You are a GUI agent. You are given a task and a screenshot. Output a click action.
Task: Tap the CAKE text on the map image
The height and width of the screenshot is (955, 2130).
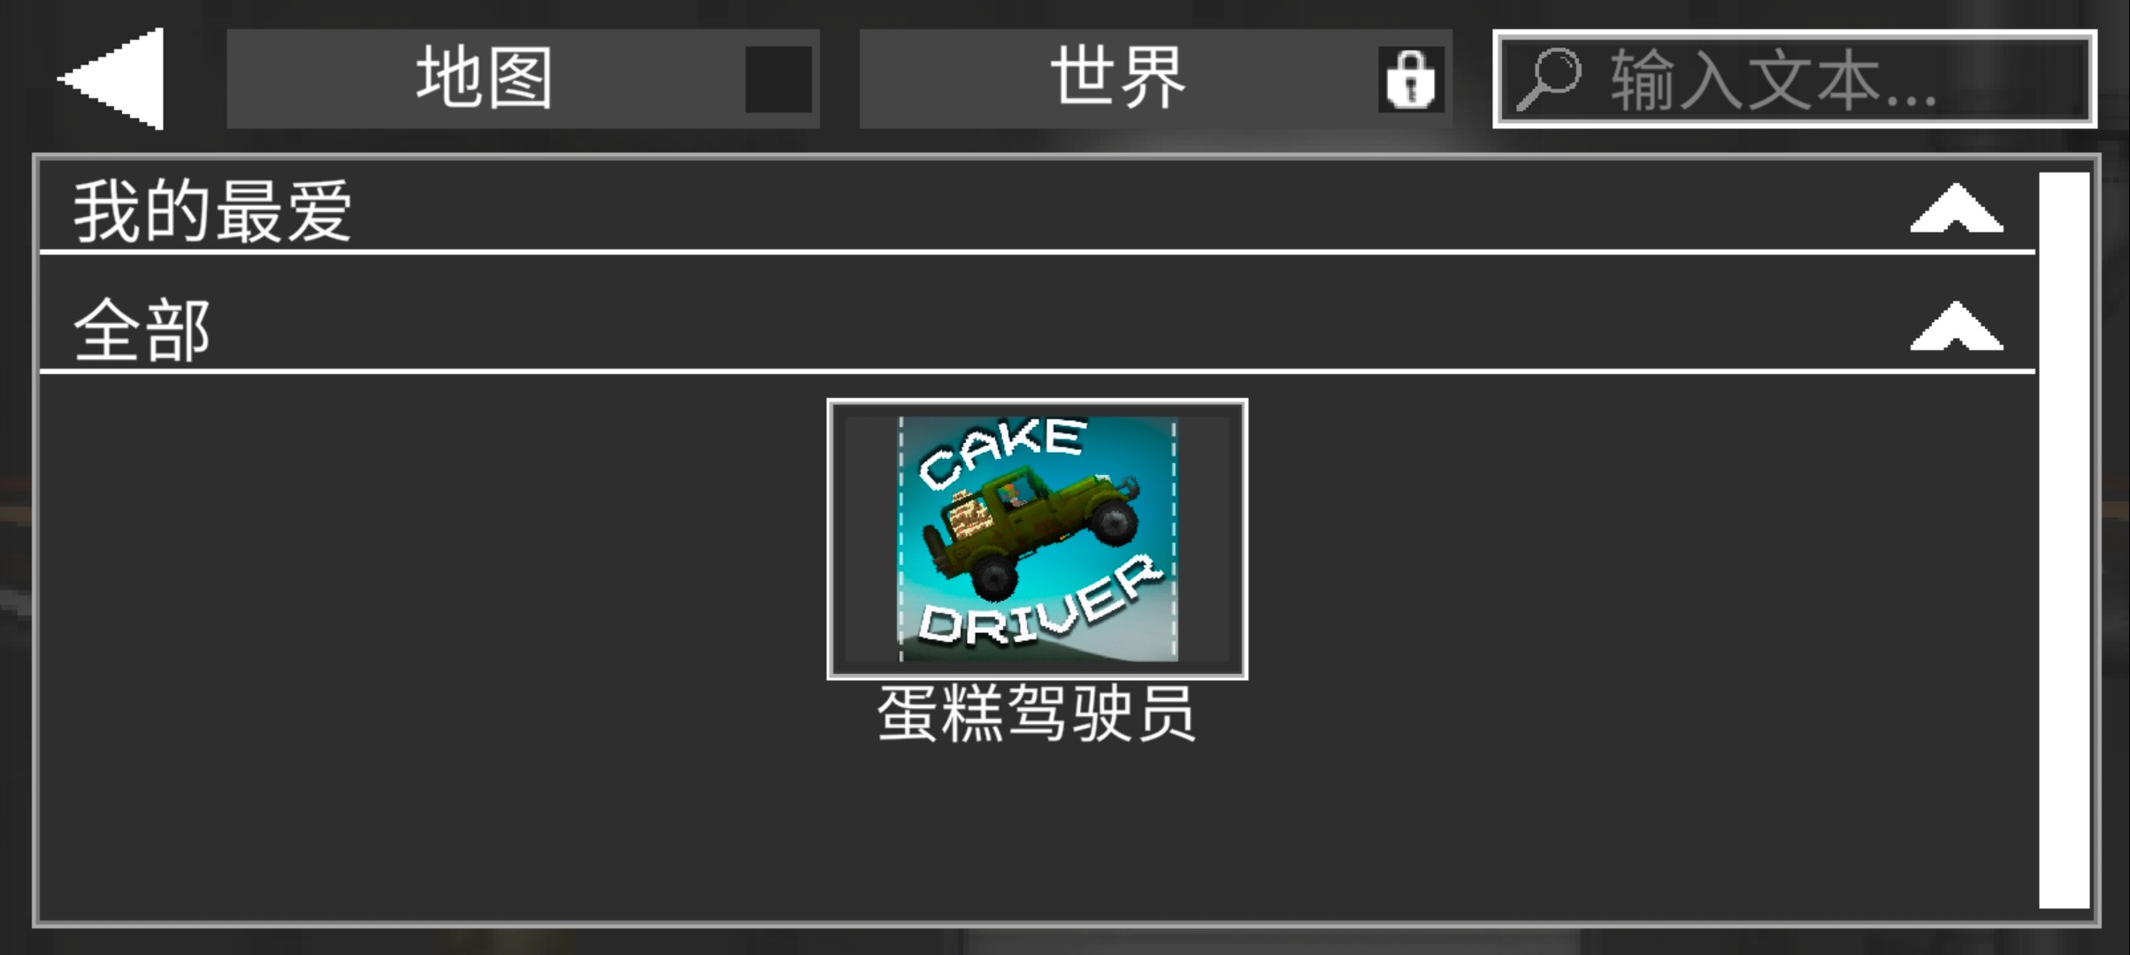[1001, 452]
